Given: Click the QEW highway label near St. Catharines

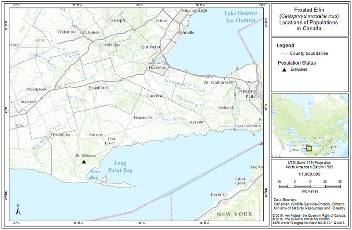Looking at the screenshot, I should [x=209, y=75].
